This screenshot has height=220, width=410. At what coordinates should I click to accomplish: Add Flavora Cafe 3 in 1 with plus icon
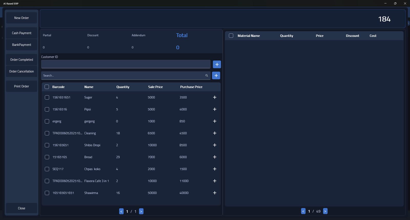(x=215, y=181)
